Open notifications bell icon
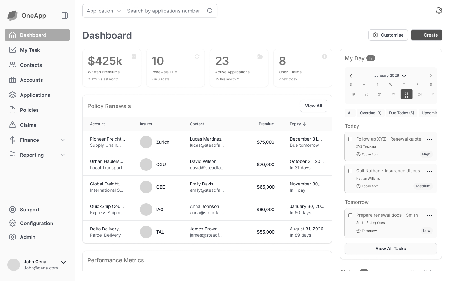Image resolution: width=450 pixels, height=281 pixels. coord(439,11)
